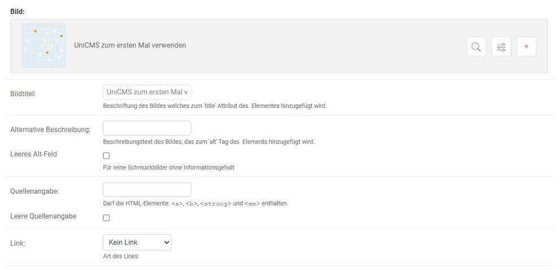Click the 'Bildtitel:' label
This screenshot has height=270, width=560.
point(23,93)
